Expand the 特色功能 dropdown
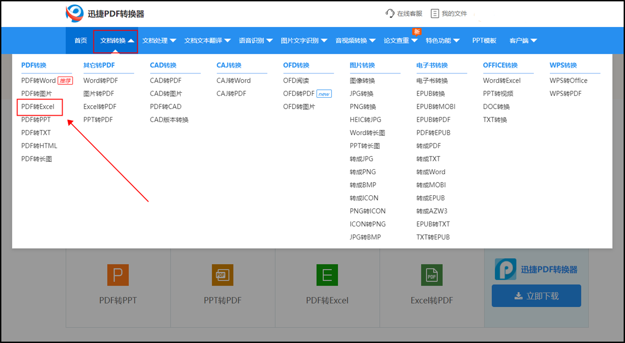Image resolution: width=625 pixels, height=343 pixels. tap(456, 41)
